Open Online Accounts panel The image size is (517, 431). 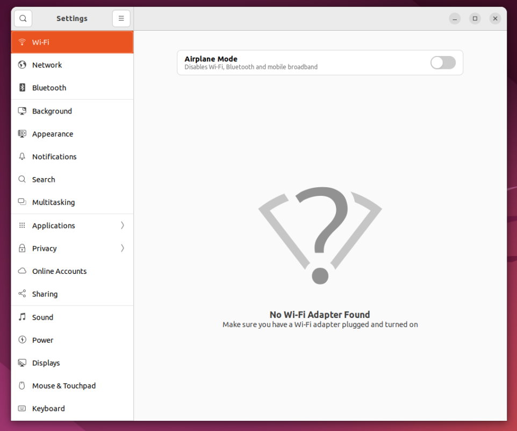pyautogui.click(x=59, y=271)
